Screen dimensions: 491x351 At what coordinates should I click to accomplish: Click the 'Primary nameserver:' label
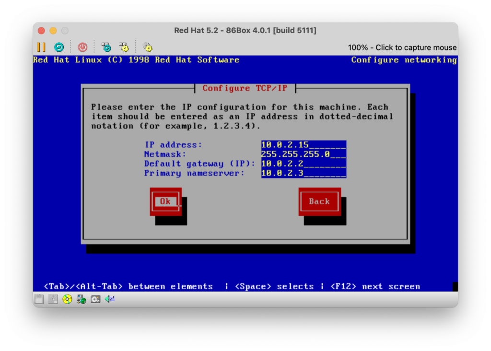tap(194, 173)
